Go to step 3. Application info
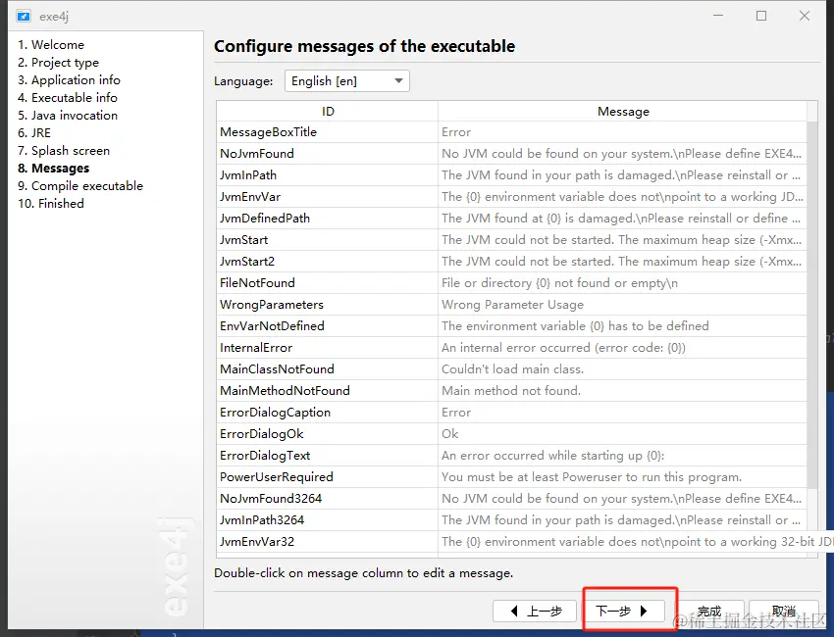The width and height of the screenshot is (834, 637). click(69, 79)
